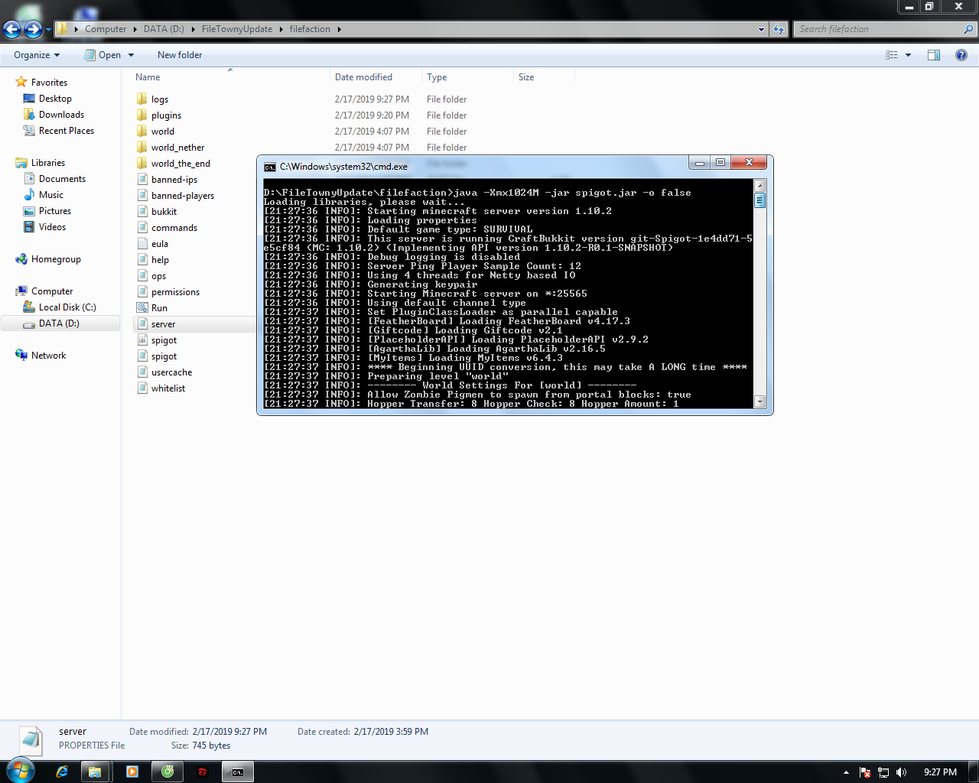979x783 pixels.
Task: Click the Windows Start orb
Action: point(20,770)
